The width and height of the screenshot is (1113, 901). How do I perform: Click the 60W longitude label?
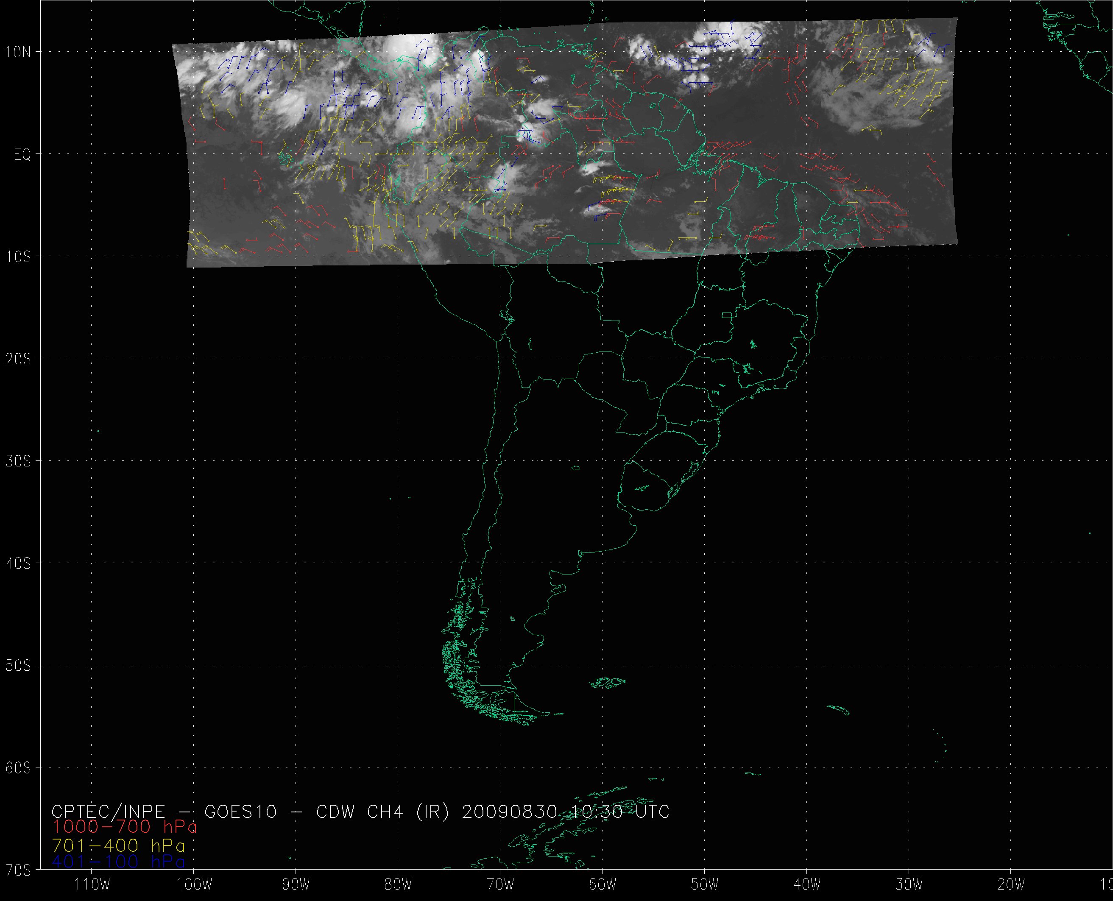click(603, 885)
